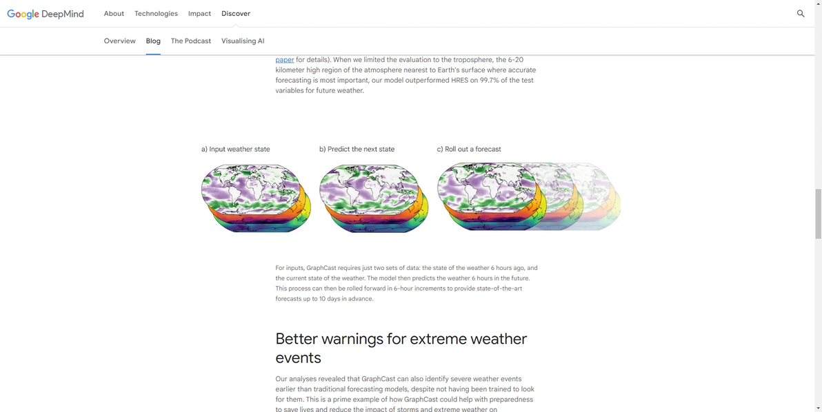Click the vertical scrollbar thumb

click(818, 214)
